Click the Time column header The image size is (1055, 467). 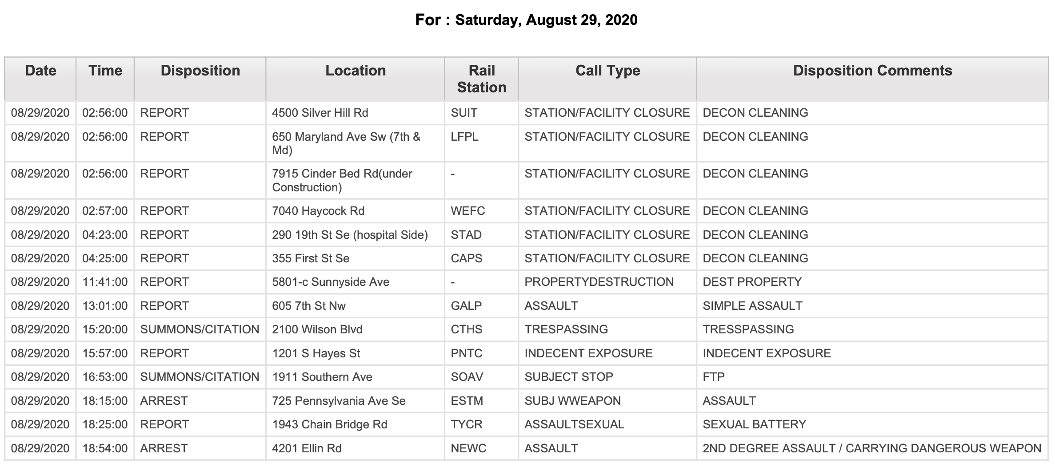tap(105, 79)
